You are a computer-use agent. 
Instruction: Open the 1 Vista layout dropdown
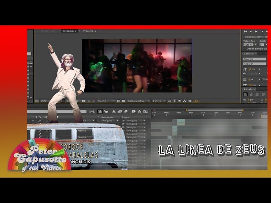pos(159,101)
